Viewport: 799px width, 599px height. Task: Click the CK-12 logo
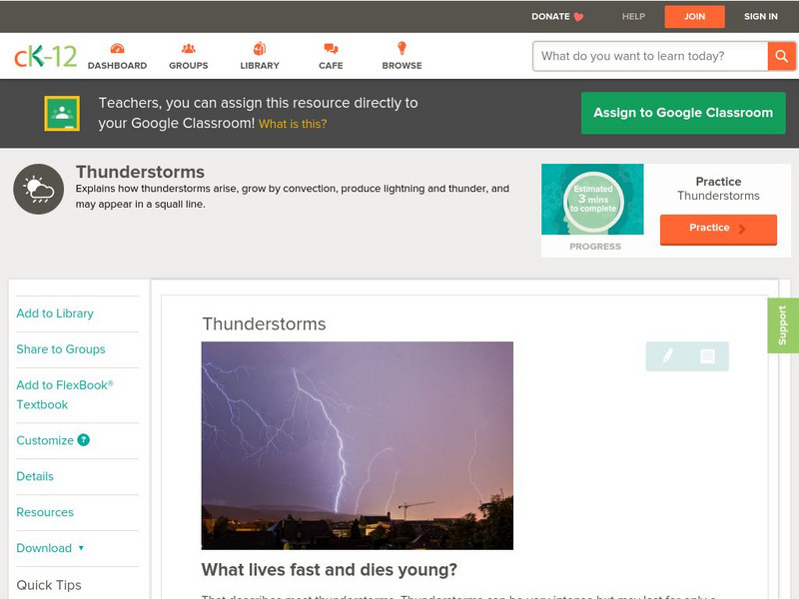(45, 56)
